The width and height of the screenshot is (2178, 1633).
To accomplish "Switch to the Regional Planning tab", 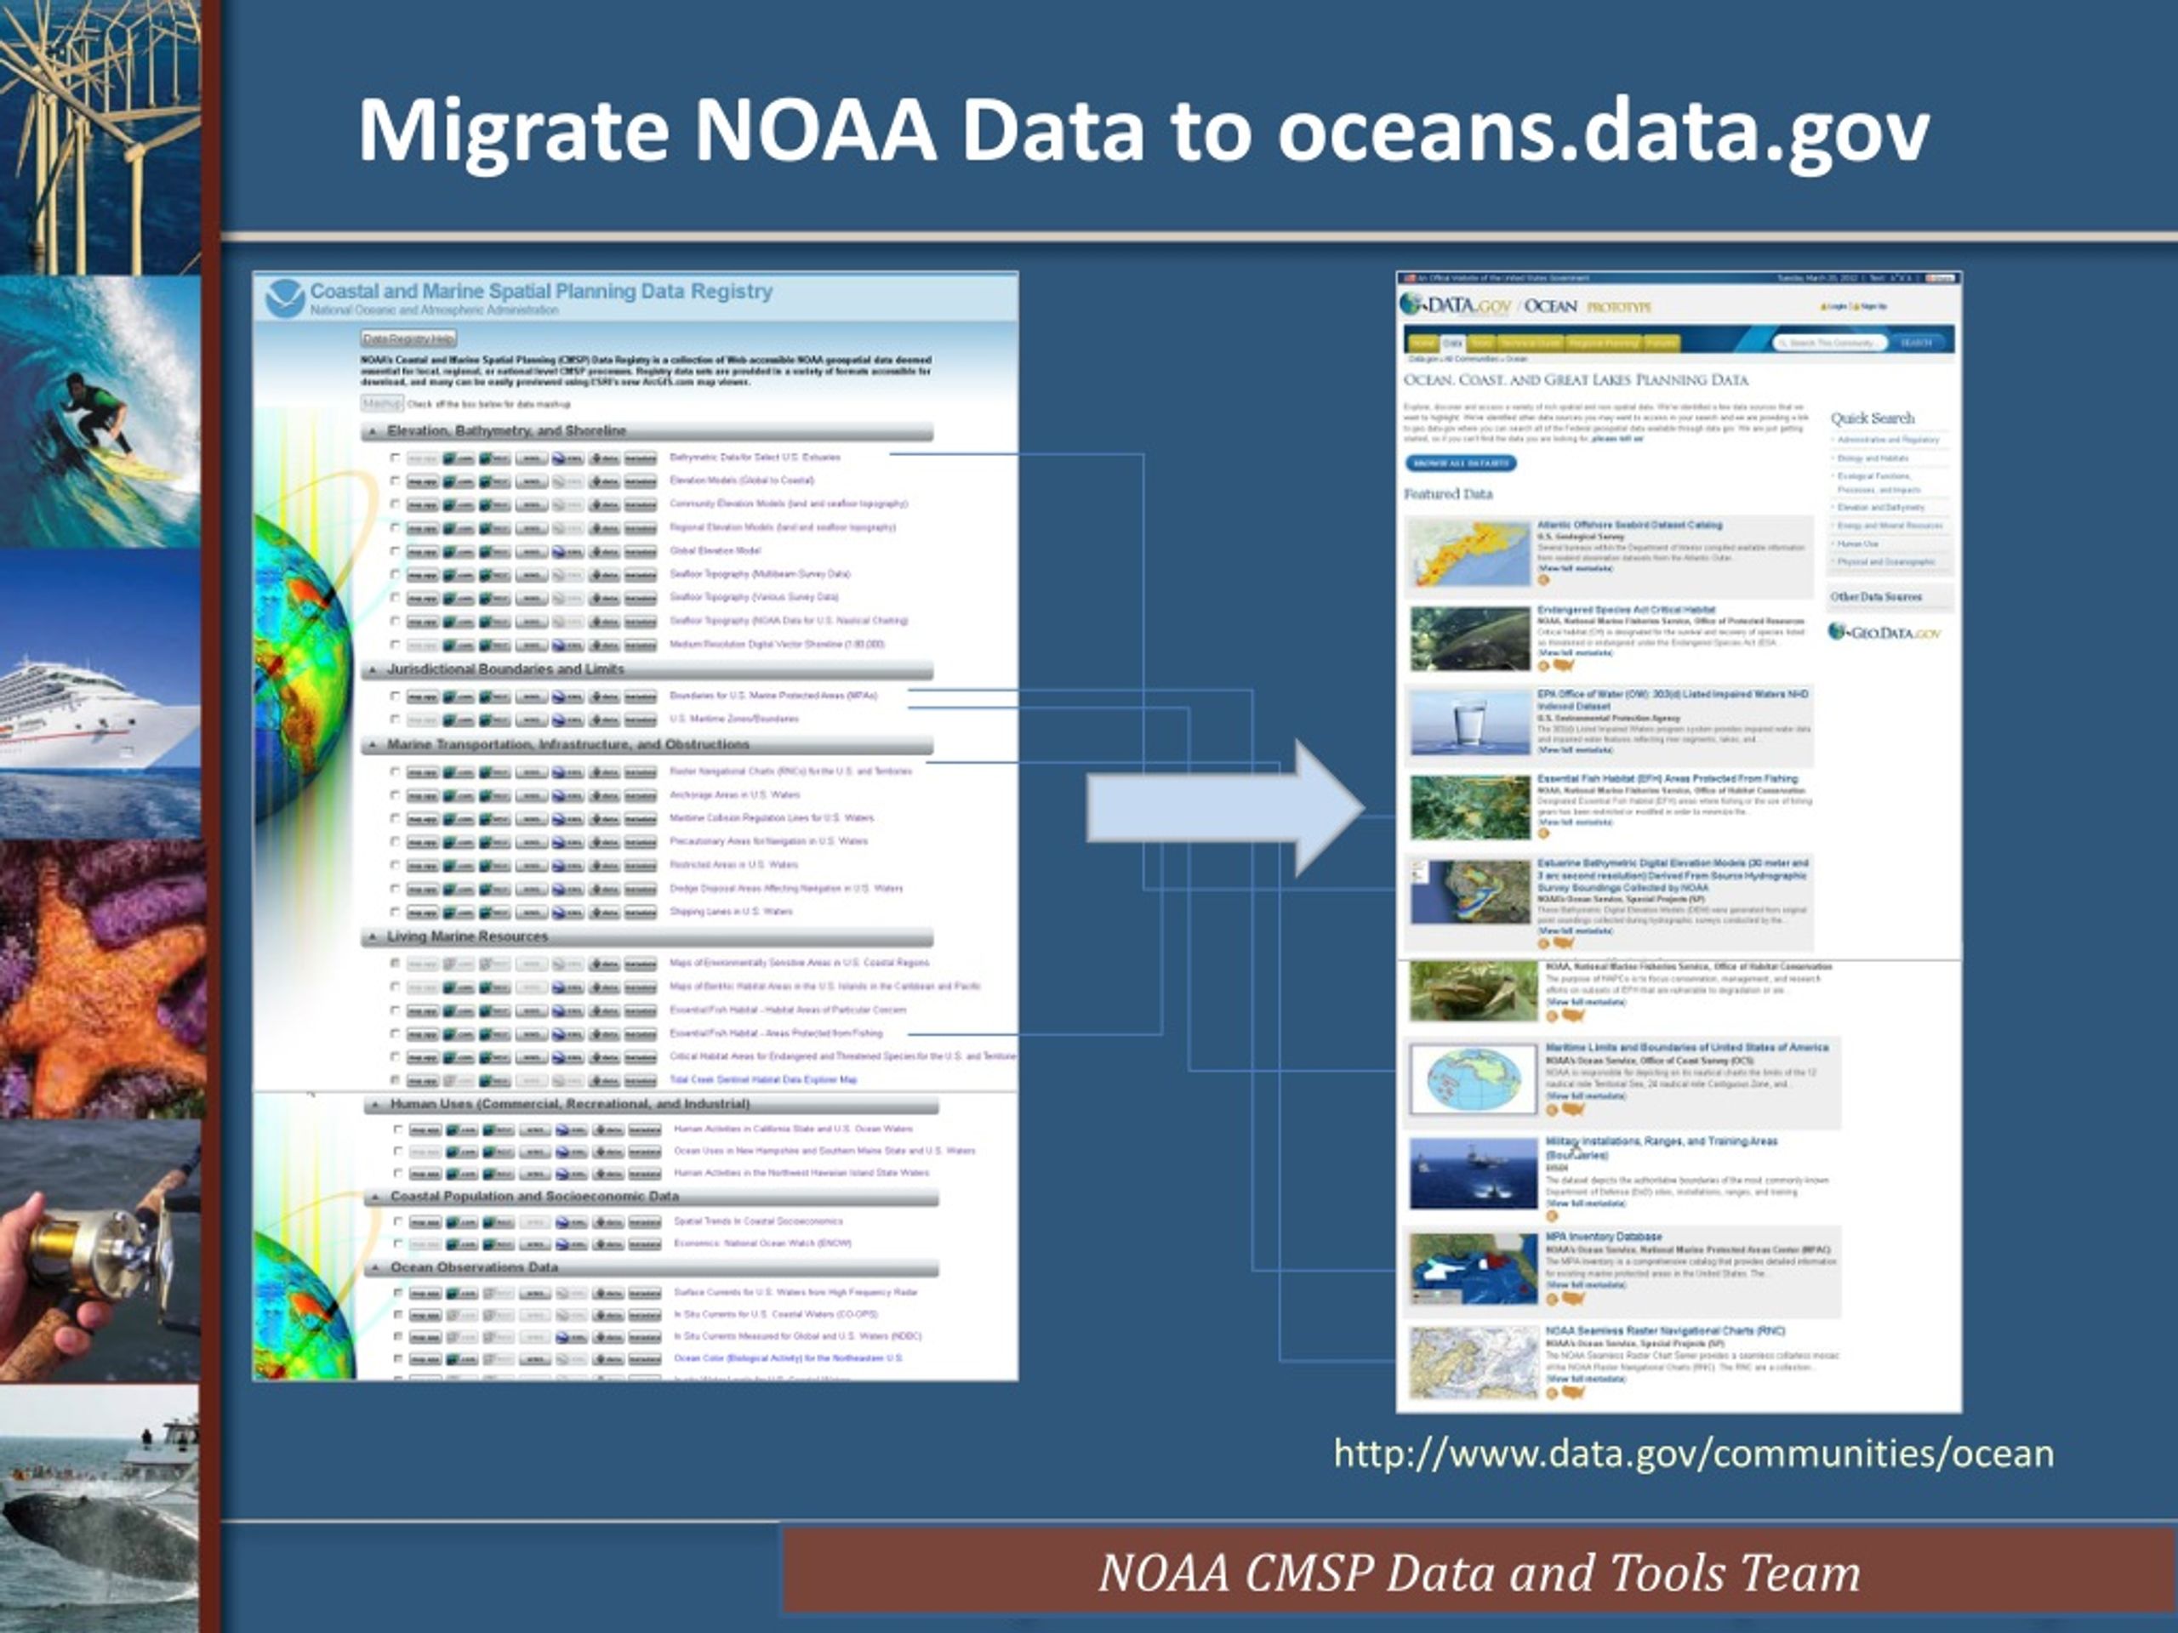I will click(x=1604, y=344).
